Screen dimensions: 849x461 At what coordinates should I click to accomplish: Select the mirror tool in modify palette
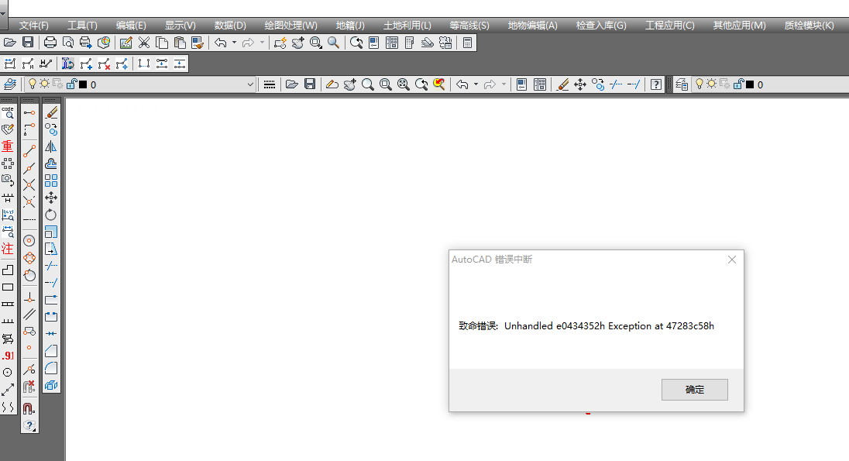pos(51,146)
